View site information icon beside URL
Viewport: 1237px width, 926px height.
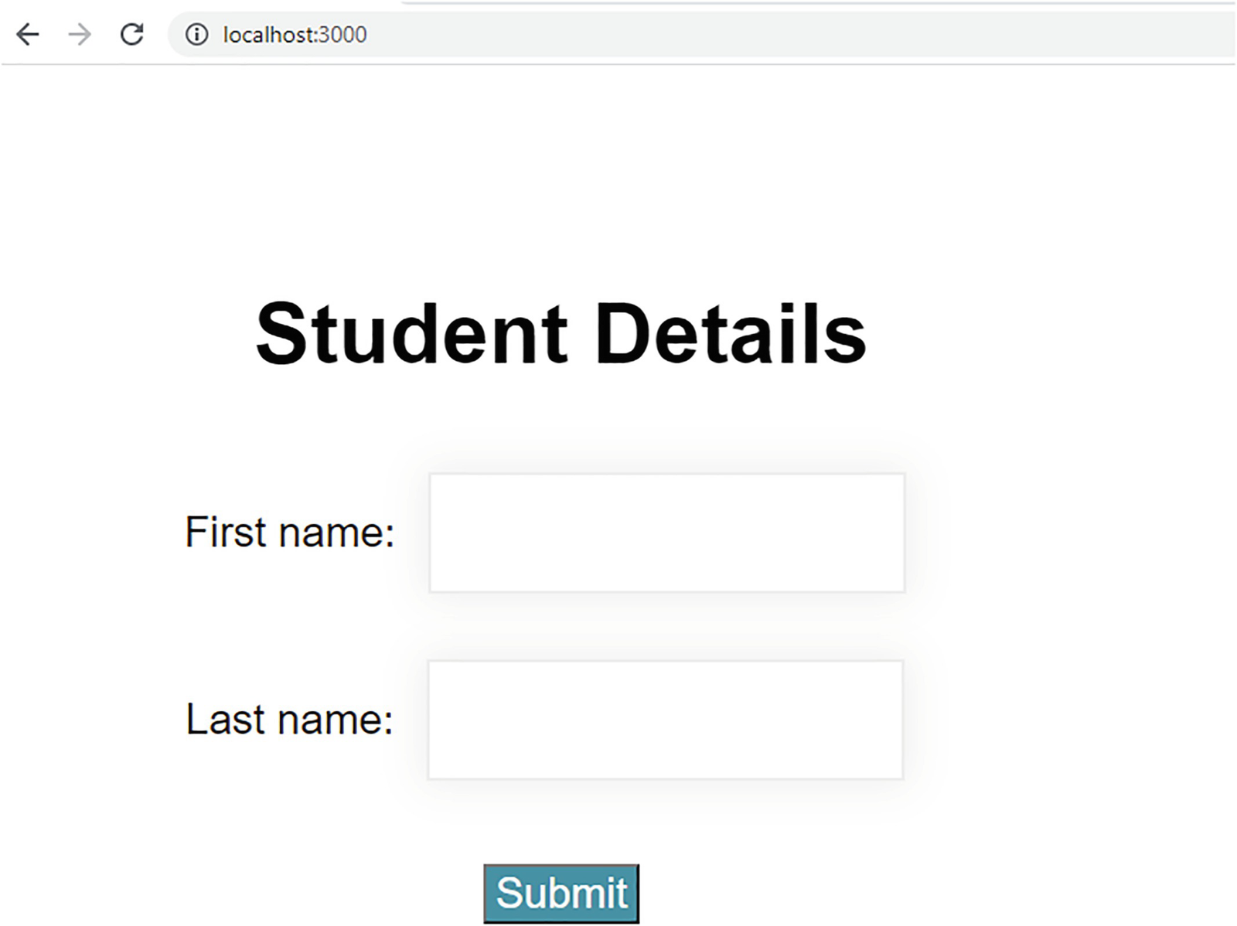(x=196, y=35)
